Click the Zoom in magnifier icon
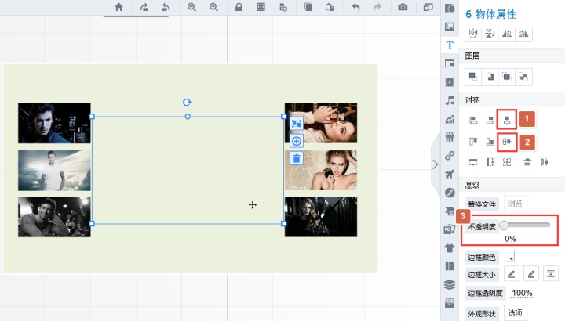The width and height of the screenshot is (565, 321). click(191, 7)
